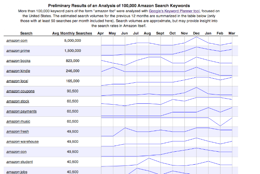Click the May column header

tap(112, 33)
